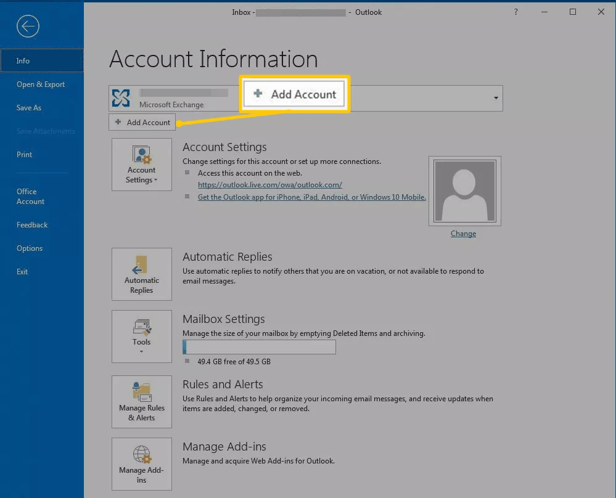
Task: Open Options from the sidebar
Action: (x=30, y=248)
